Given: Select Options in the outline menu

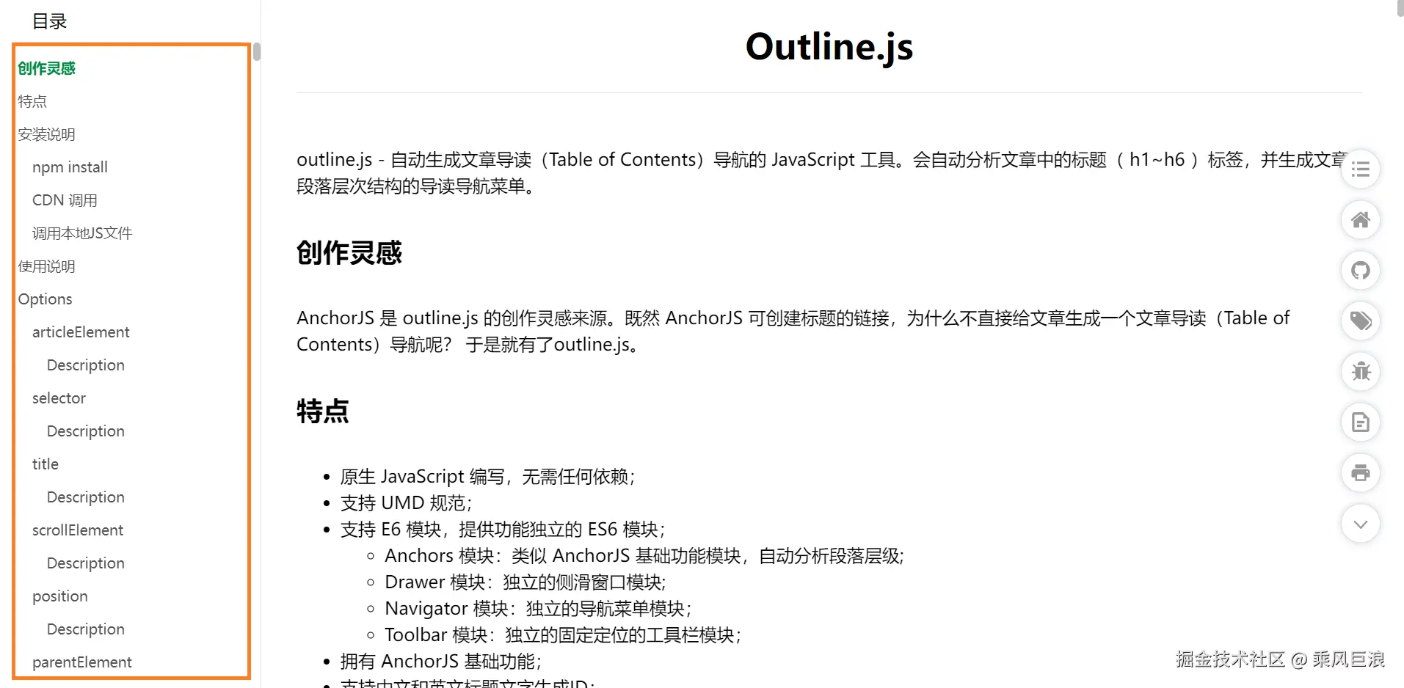Looking at the screenshot, I should click(x=45, y=299).
